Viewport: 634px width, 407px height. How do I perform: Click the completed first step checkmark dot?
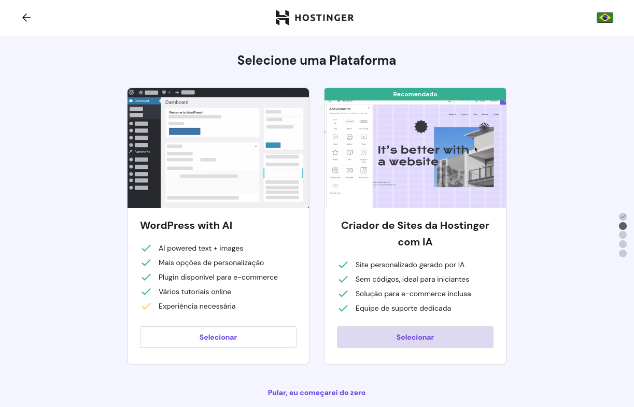[x=623, y=216]
